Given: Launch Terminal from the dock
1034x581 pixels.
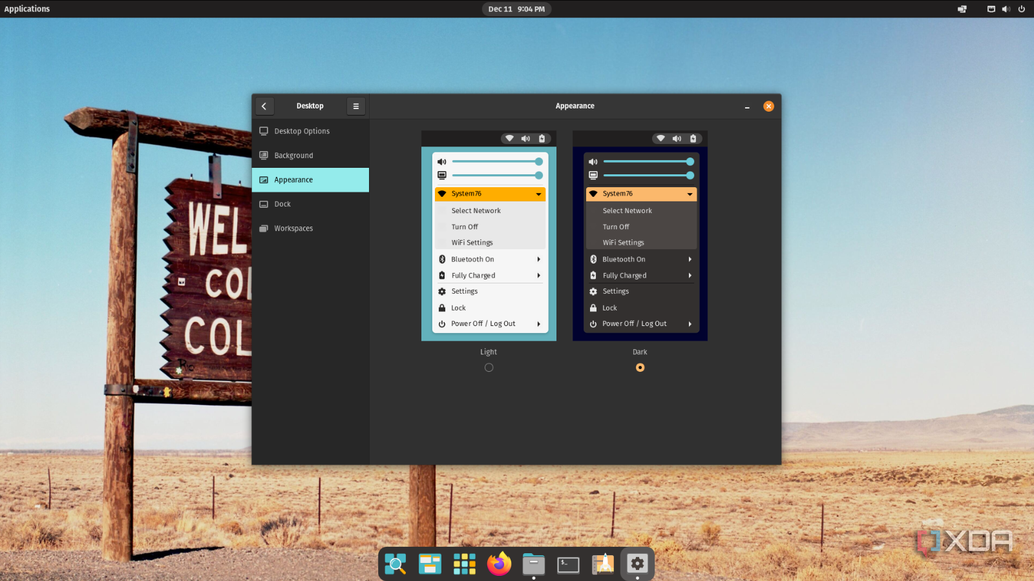Looking at the screenshot, I should pyautogui.click(x=568, y=565).
